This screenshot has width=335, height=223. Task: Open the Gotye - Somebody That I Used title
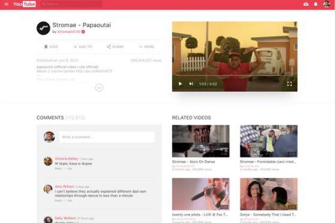pyautogui.click(x=268, y=215)
